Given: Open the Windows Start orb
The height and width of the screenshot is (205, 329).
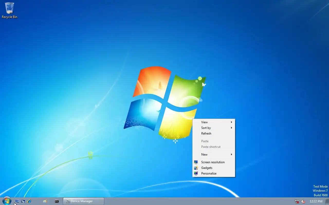Looking at the screenshot, I should (x=7, y=201).
